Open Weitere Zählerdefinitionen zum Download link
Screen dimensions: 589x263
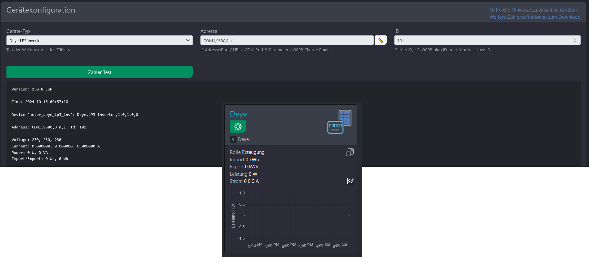coord(535,17)
